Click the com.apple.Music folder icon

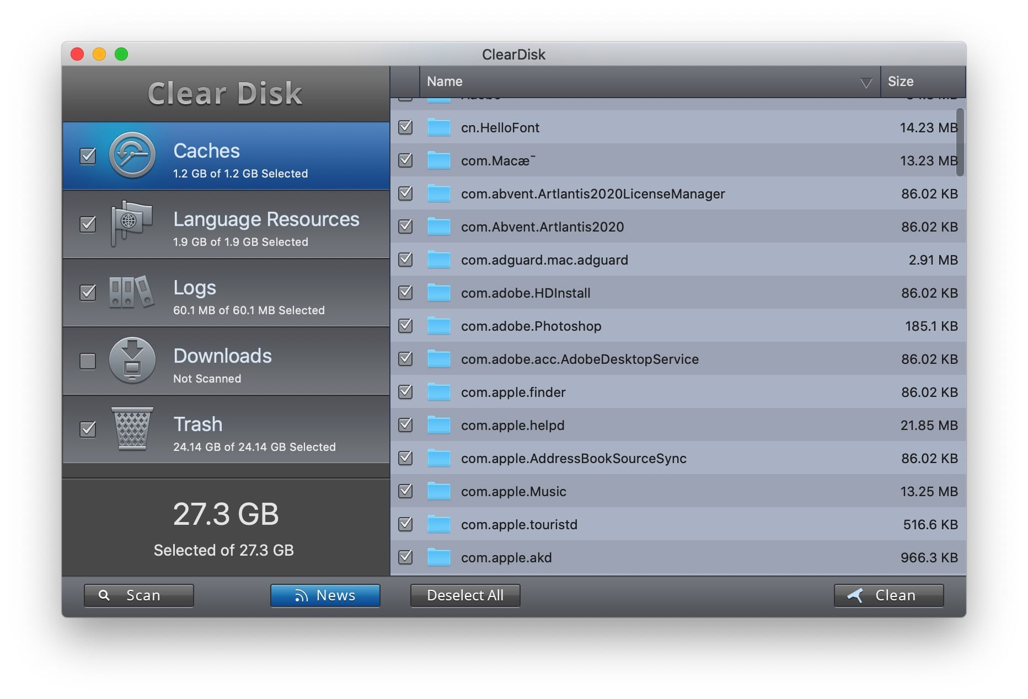pyautogui.click(x=439, y=491)
